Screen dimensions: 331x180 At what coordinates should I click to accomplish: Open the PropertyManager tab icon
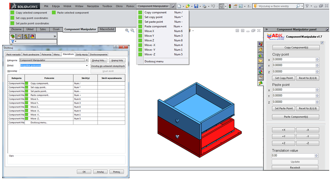(x=19, y=37)
